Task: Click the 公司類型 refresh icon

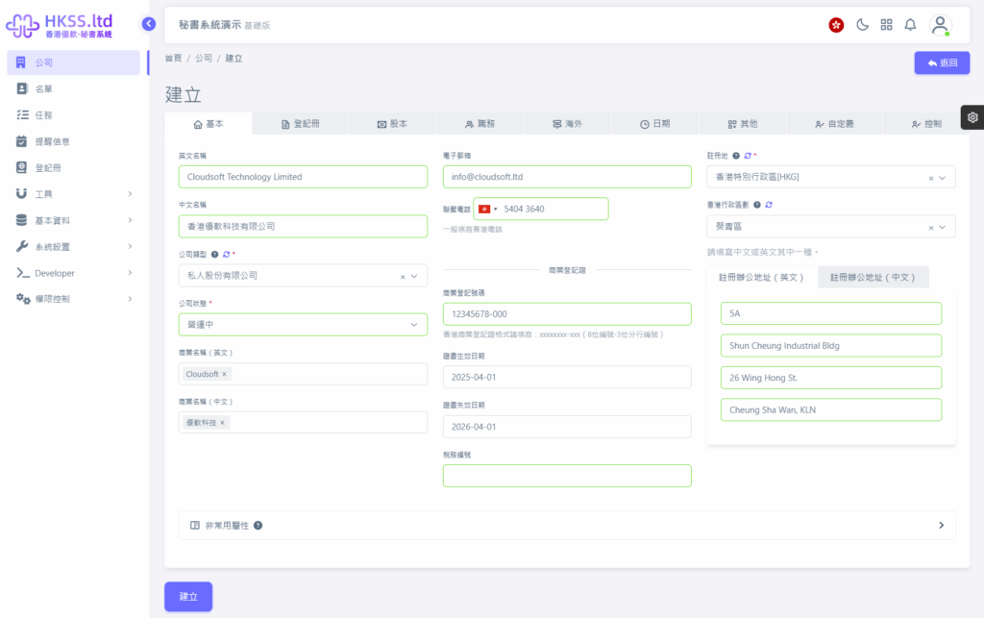Action: click(x=227, y=254)
